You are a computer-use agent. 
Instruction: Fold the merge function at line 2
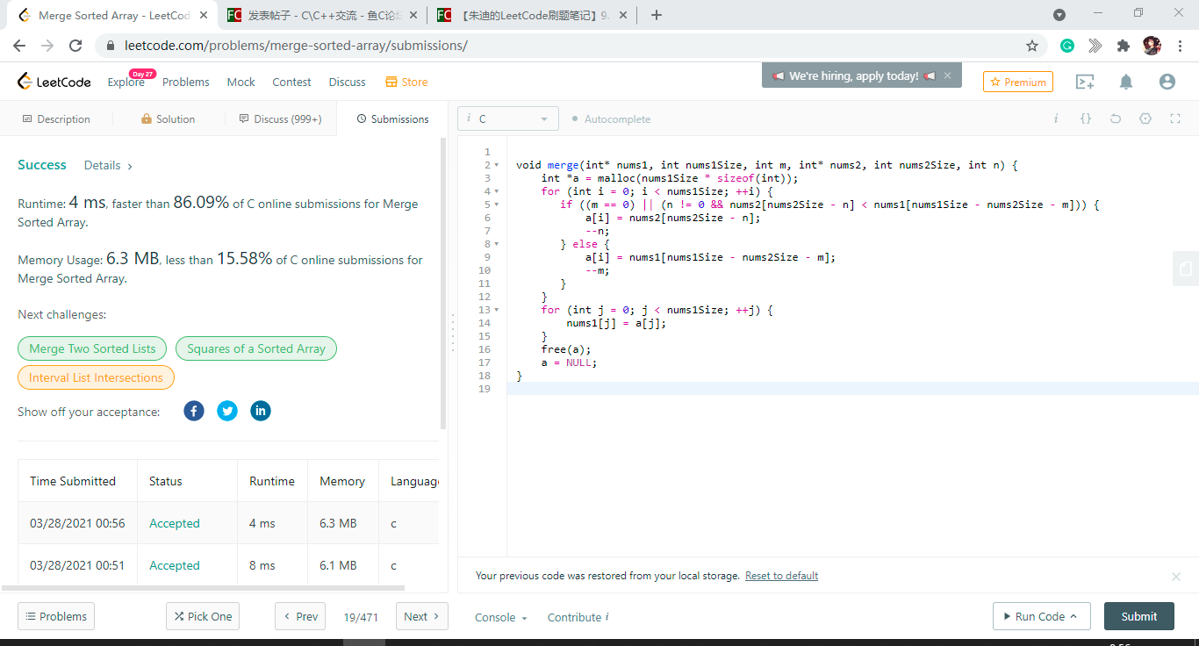(x=497, y=165)
